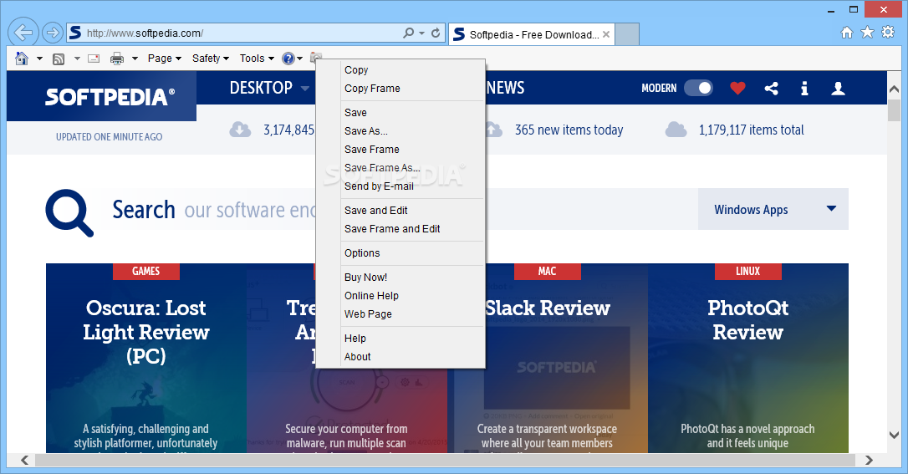The height and width of the screenshot is (474, 908).
Task: Click Buy Now! in the menu
Action: [x=365, y=278]
